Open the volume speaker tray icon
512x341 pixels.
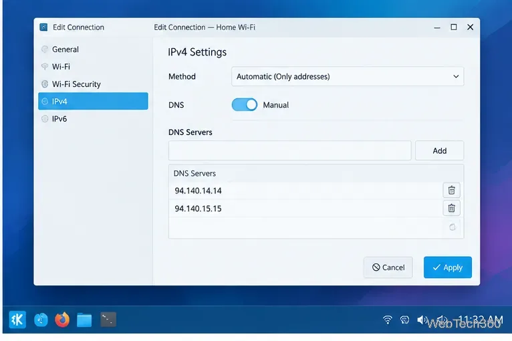[x=421, y=320]
